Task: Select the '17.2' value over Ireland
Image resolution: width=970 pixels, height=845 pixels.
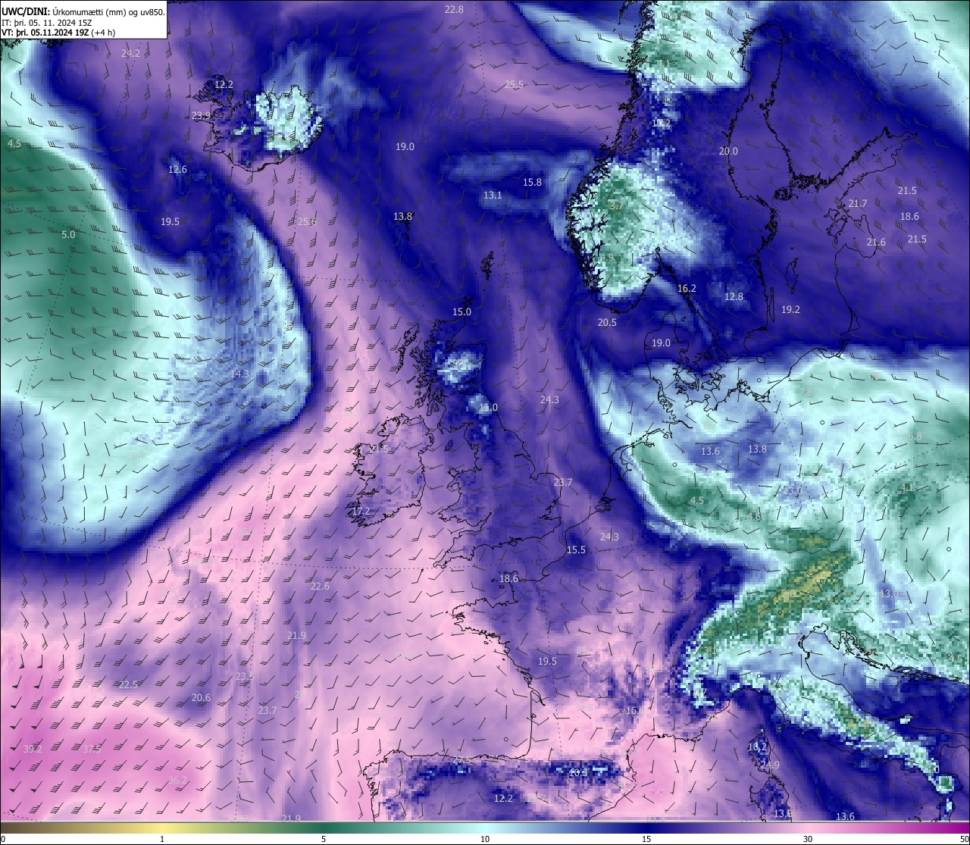Action: tap(361, 511)
